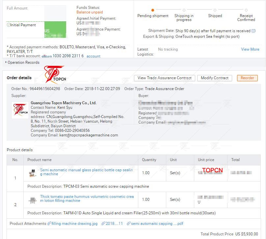This screenshot has height=239, width=266.
Task: Click View Trade Assurance Contract button
Action: (x=164, y=78)
